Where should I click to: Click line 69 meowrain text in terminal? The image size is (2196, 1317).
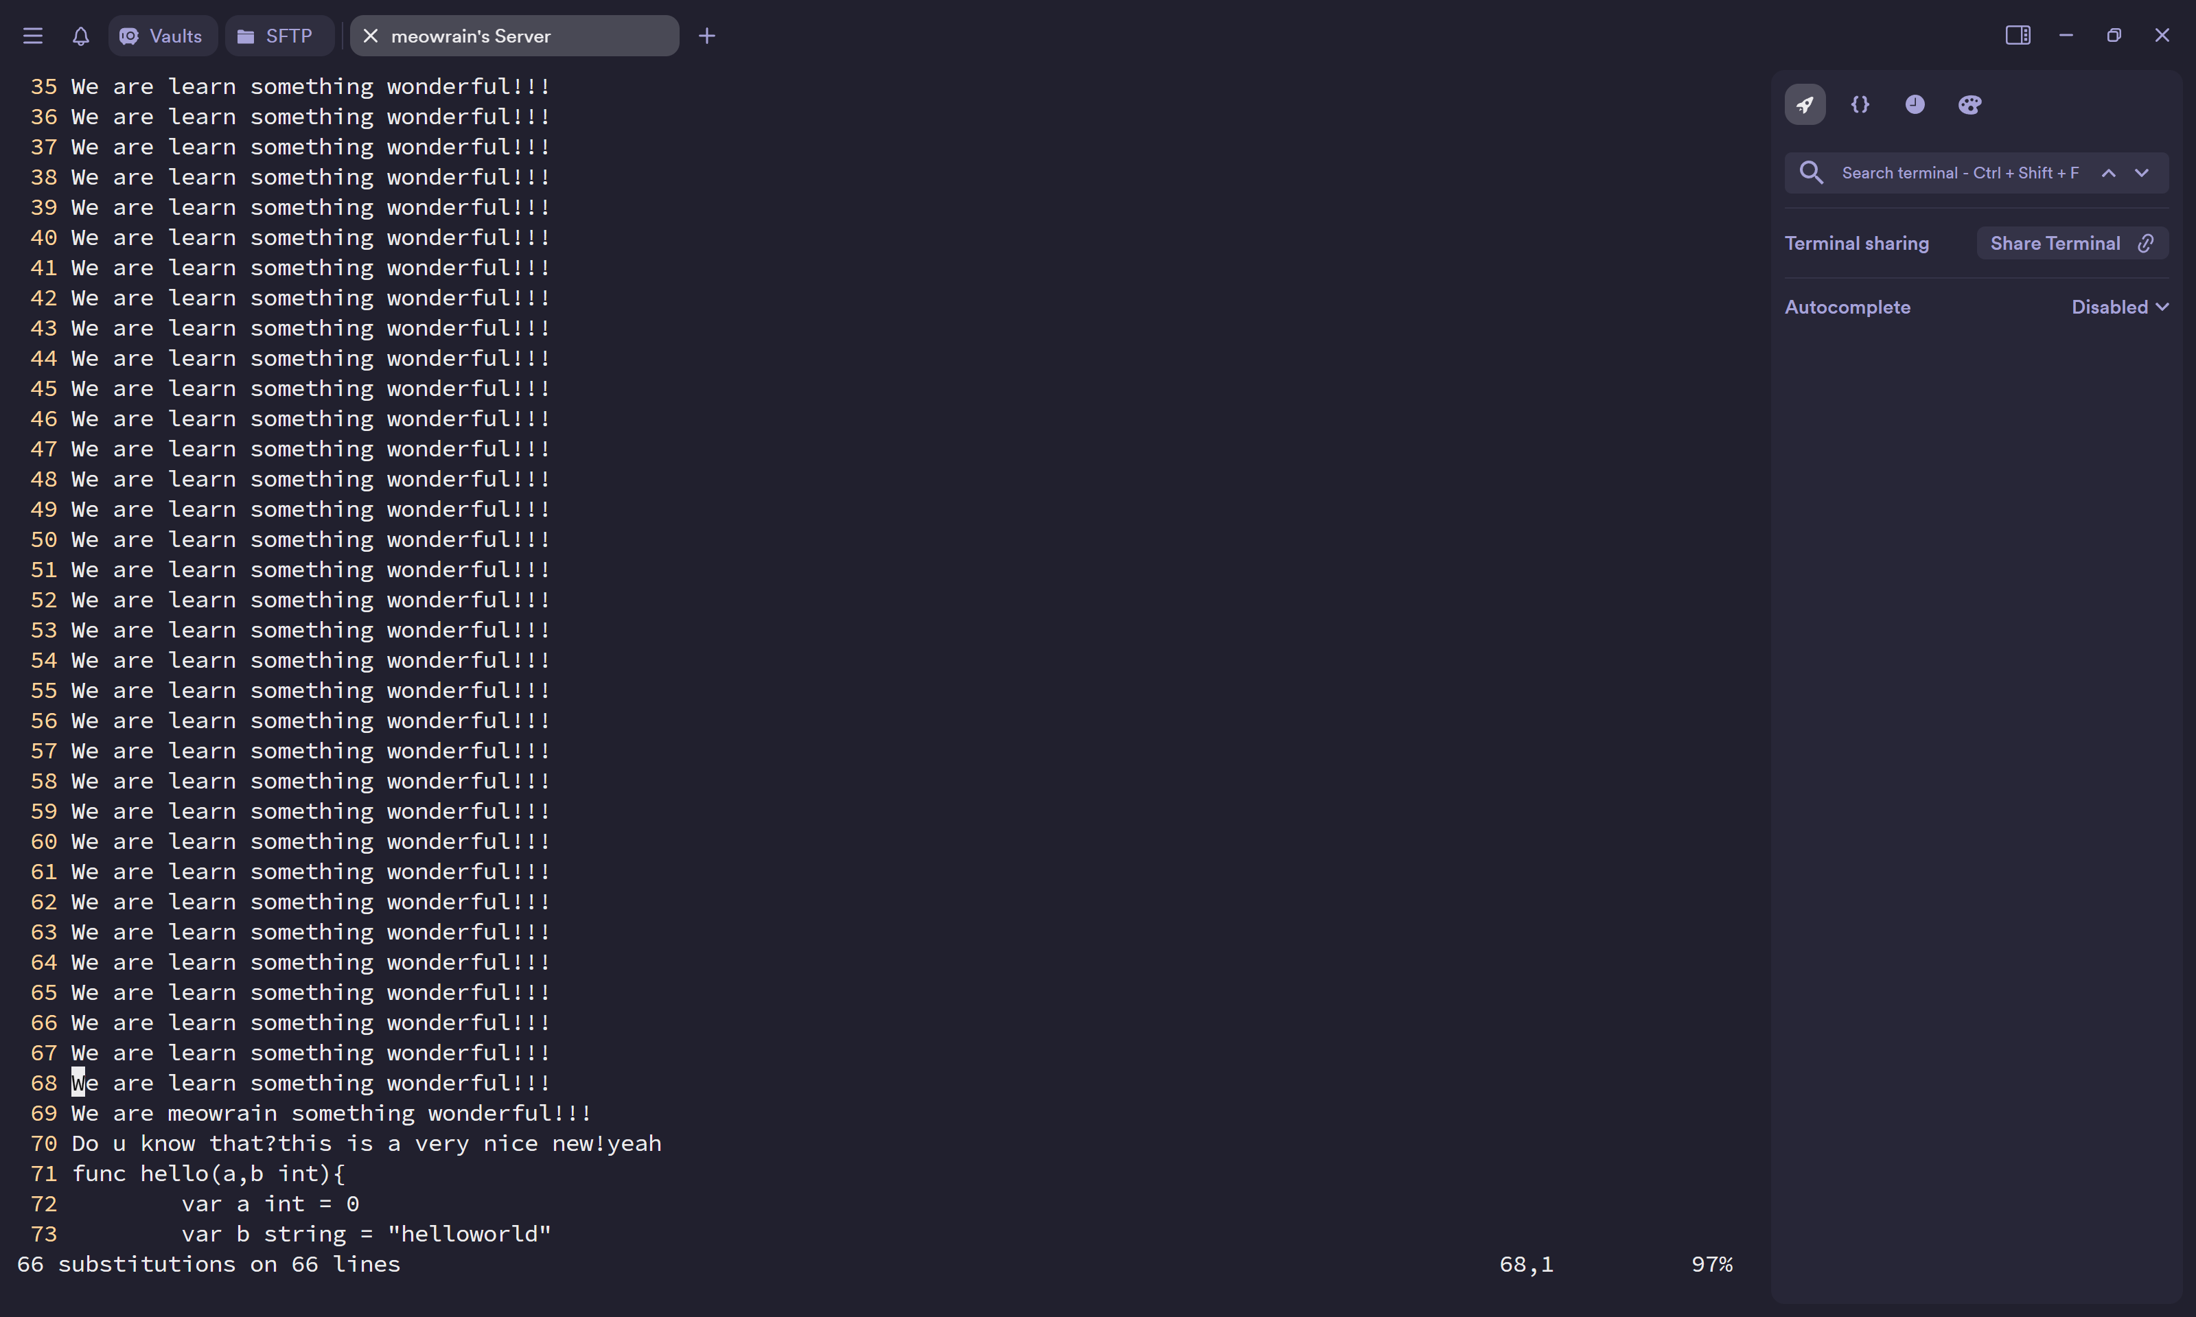[x=222, y=1113]
